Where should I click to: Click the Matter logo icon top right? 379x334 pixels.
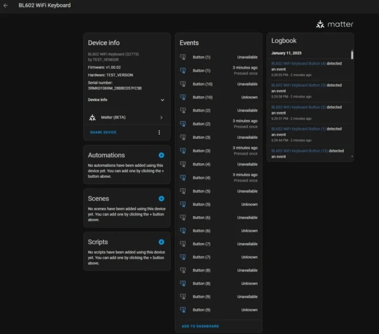(321, 24)
